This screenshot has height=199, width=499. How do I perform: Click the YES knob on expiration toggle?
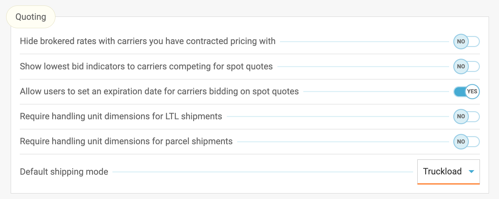click(472, 92)
